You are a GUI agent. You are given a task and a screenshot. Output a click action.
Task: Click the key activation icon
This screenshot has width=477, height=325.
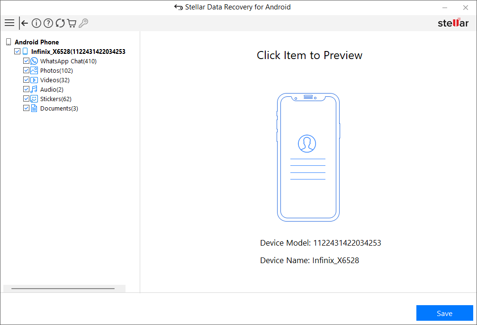[83, 23]
